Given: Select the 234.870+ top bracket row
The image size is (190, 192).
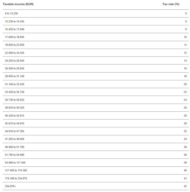Looking at the screenshot, I should (x=96, y=186).
